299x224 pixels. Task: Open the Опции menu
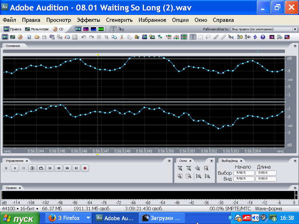(x=180, y=20)
